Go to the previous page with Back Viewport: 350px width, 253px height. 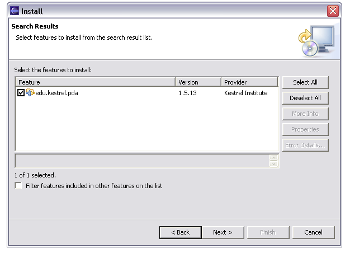click(x=180, y=232)
